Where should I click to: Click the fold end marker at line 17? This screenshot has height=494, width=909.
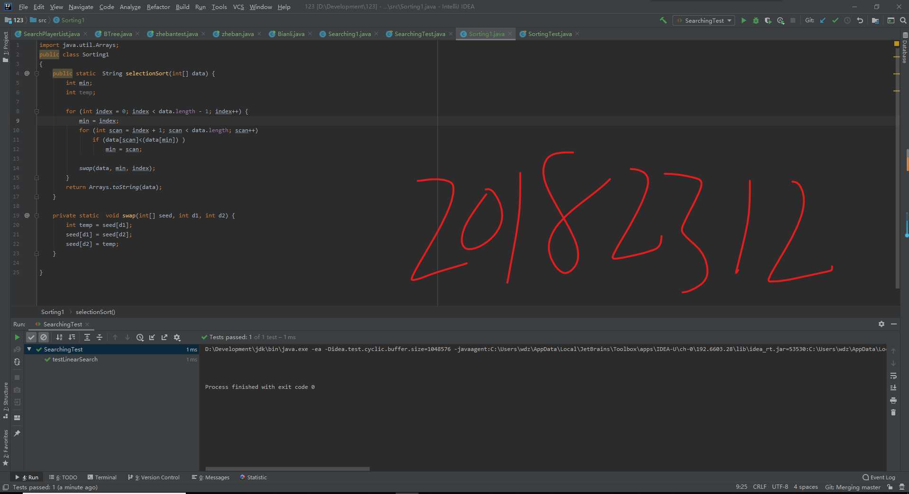point(36,197)
